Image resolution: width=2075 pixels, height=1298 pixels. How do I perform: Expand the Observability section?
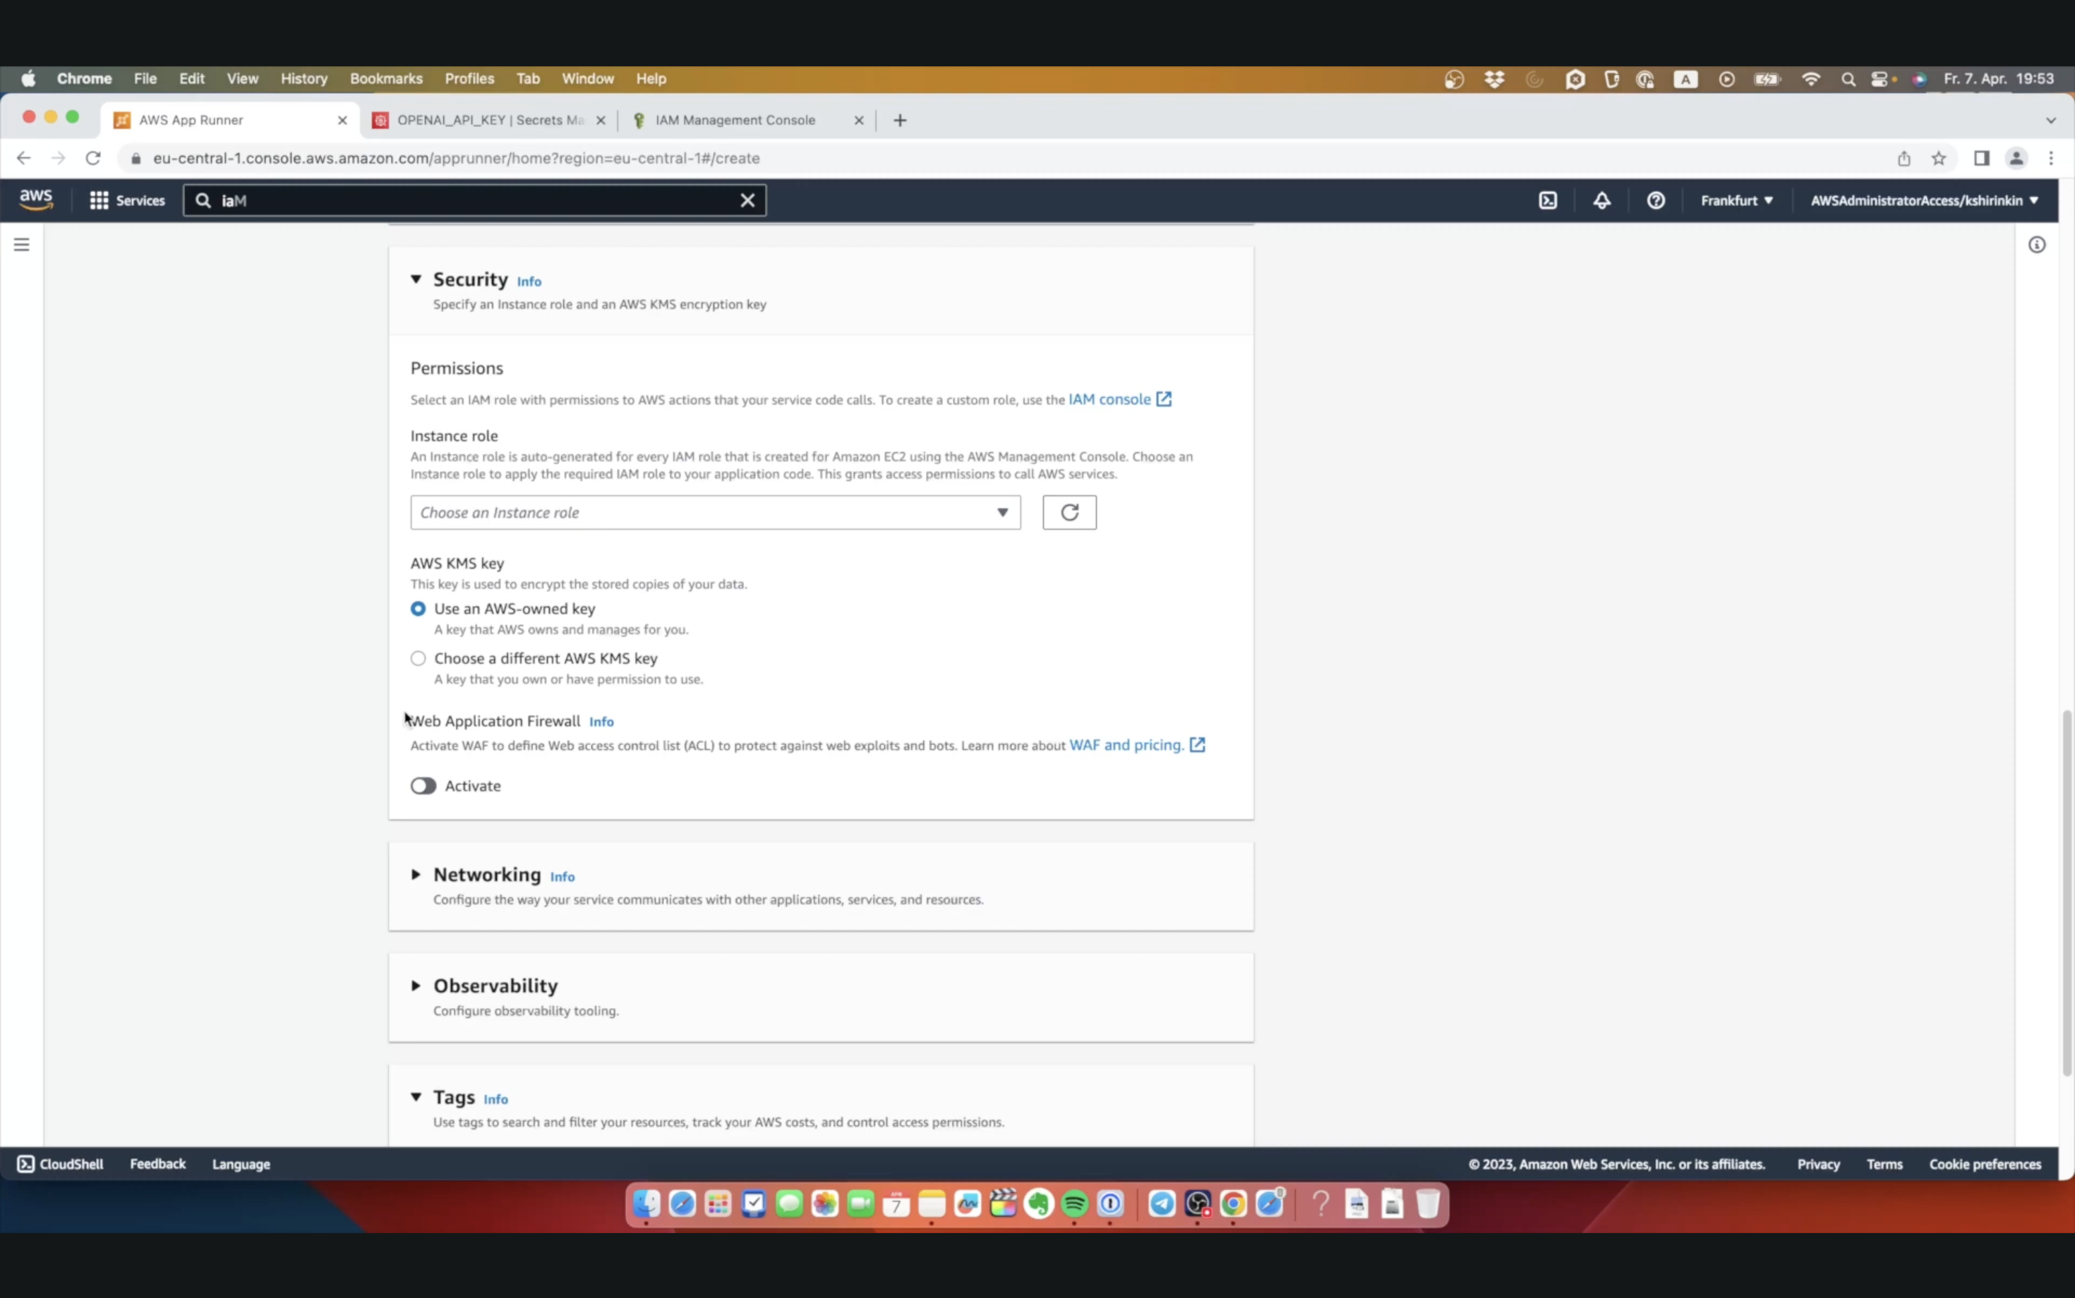tap(416, 985)
